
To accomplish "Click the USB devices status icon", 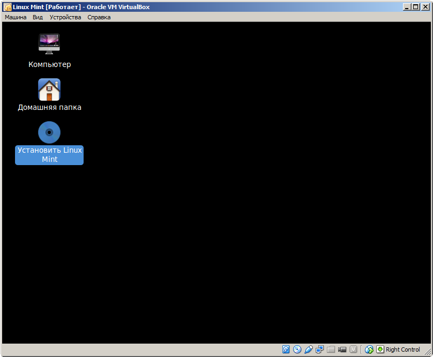I will click(x=309, y=349).
